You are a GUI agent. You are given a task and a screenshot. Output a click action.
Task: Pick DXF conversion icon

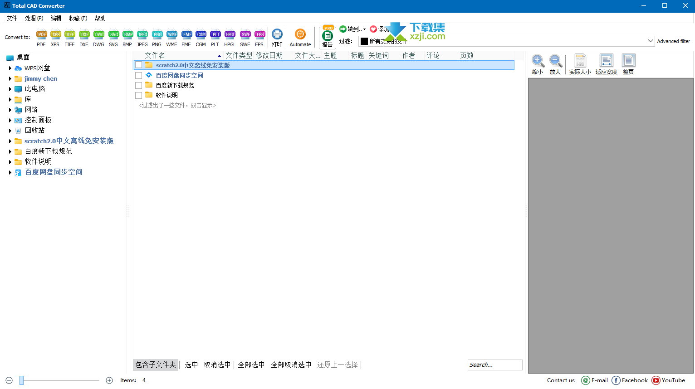click(x=84, y=38)
